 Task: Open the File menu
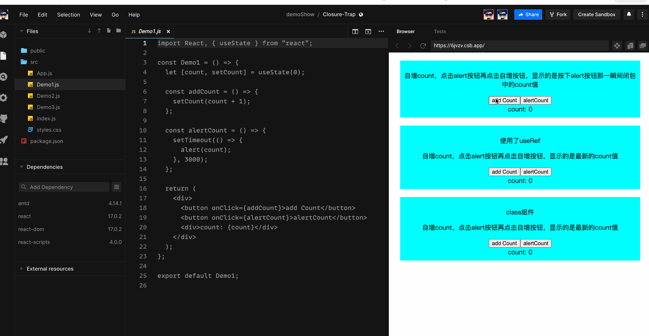click(24, 15)
